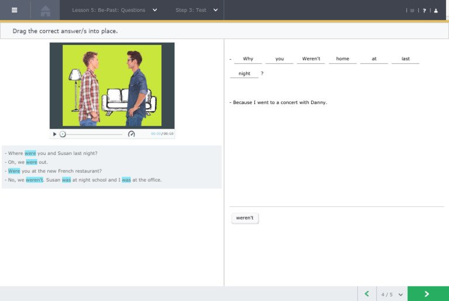Change playback speed with speedometer icon
This screenshot has height=301, width=449.
point(132,134)
